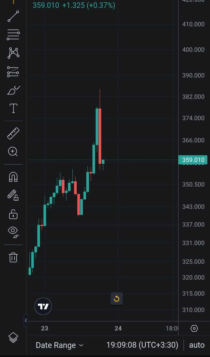Open the object tree layers panel
210x357 pixels.
click(13, 338)
